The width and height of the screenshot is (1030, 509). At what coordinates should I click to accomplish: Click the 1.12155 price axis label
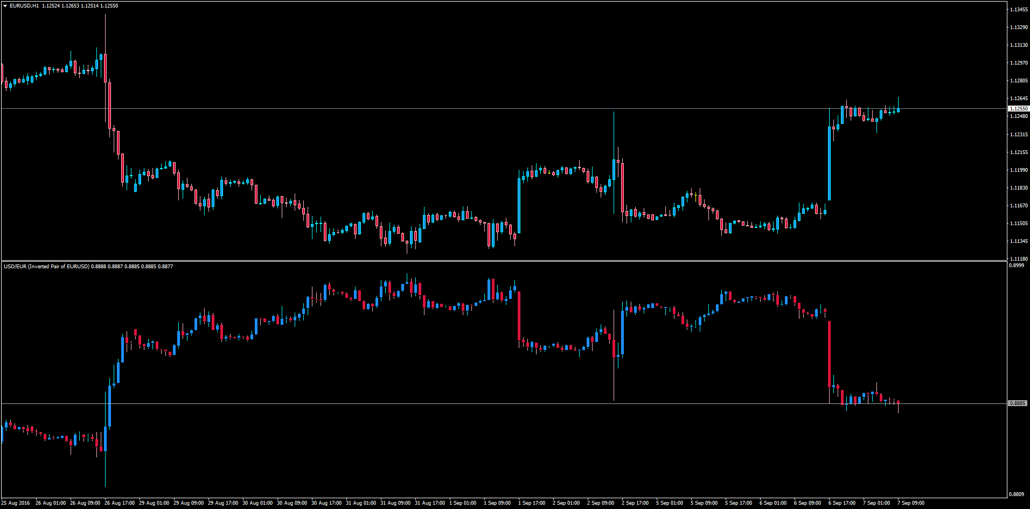pyautogui.click(x=1019, y=152)
